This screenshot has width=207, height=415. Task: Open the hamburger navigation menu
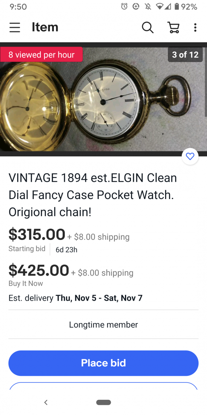tap(15, 27)
